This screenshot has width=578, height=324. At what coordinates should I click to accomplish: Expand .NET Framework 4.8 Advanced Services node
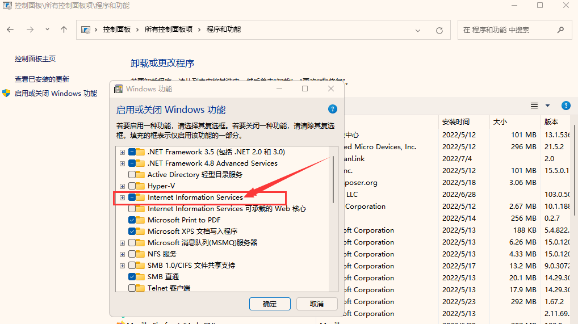click(x=122, y=163)
